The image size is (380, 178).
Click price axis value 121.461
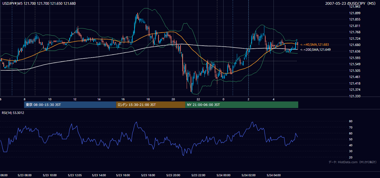355,77
